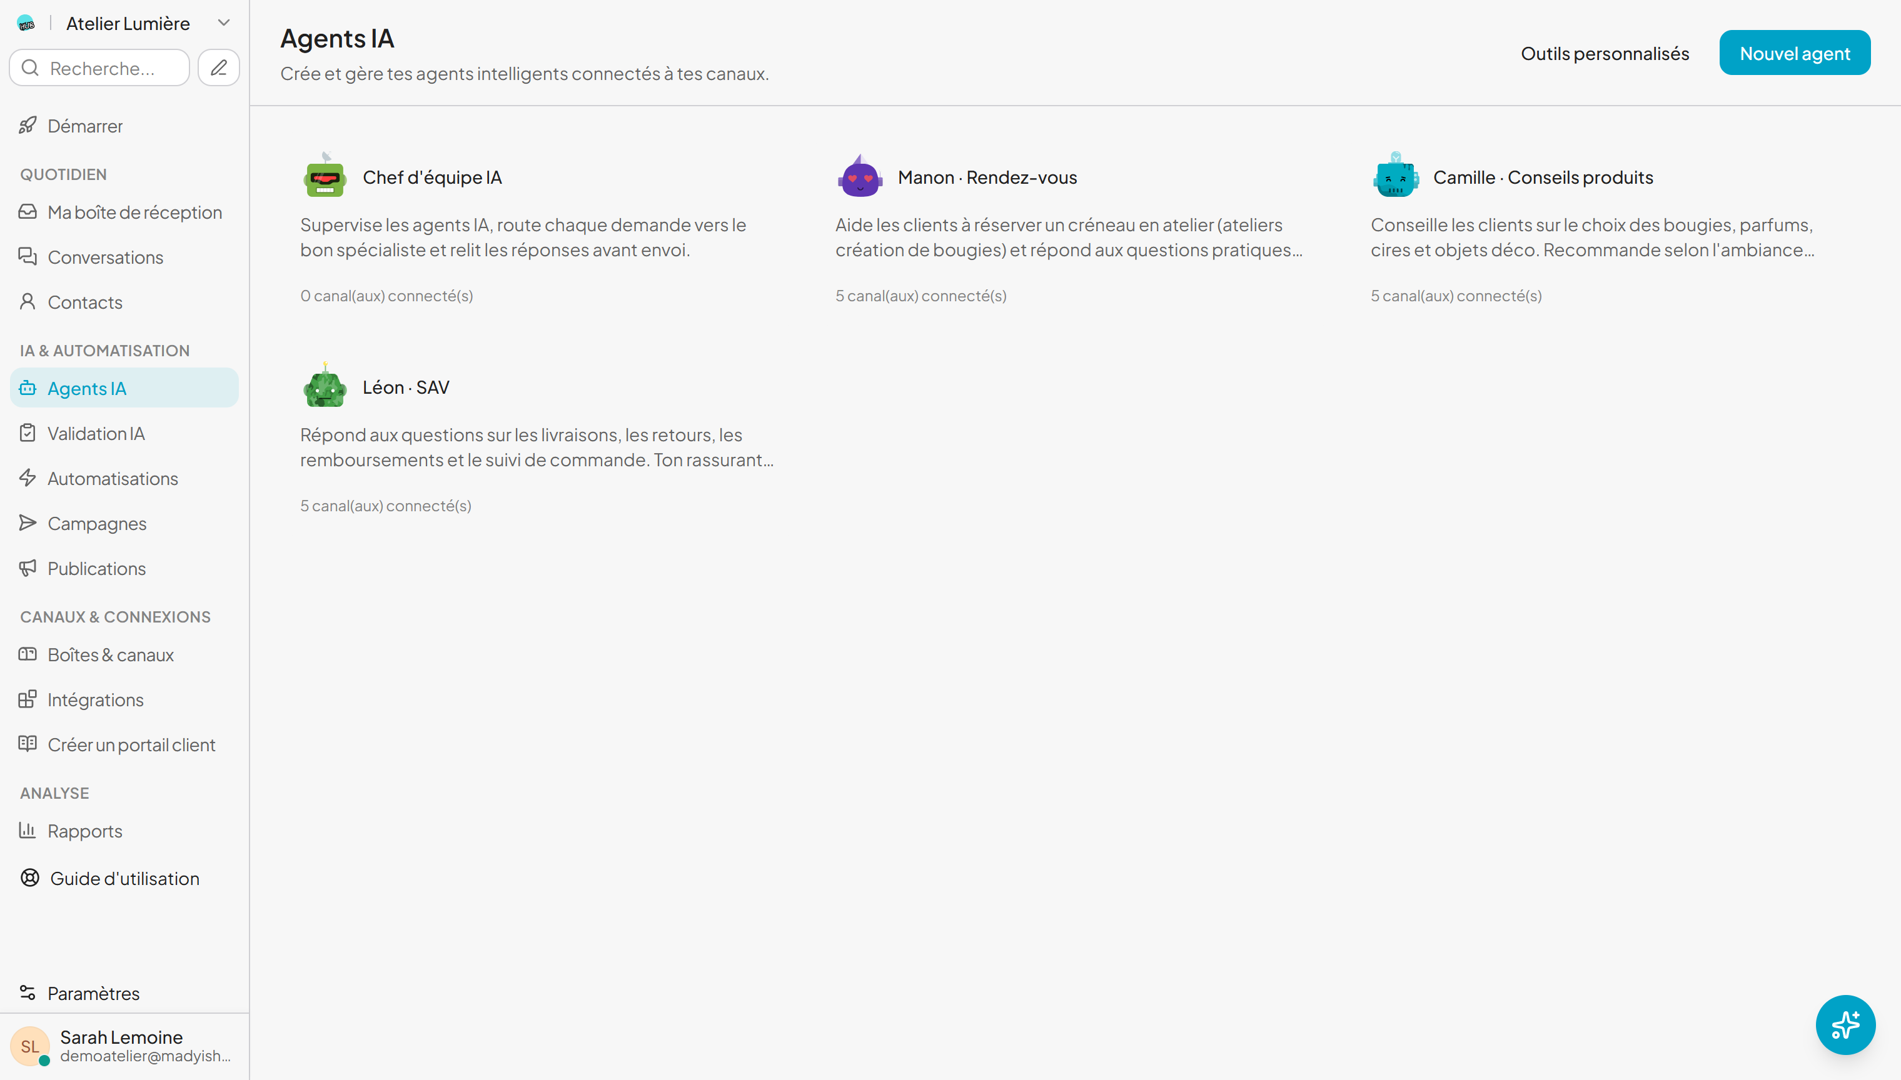
Task: Open Outils personnalisés link
Action: (x=1605, y=53)
